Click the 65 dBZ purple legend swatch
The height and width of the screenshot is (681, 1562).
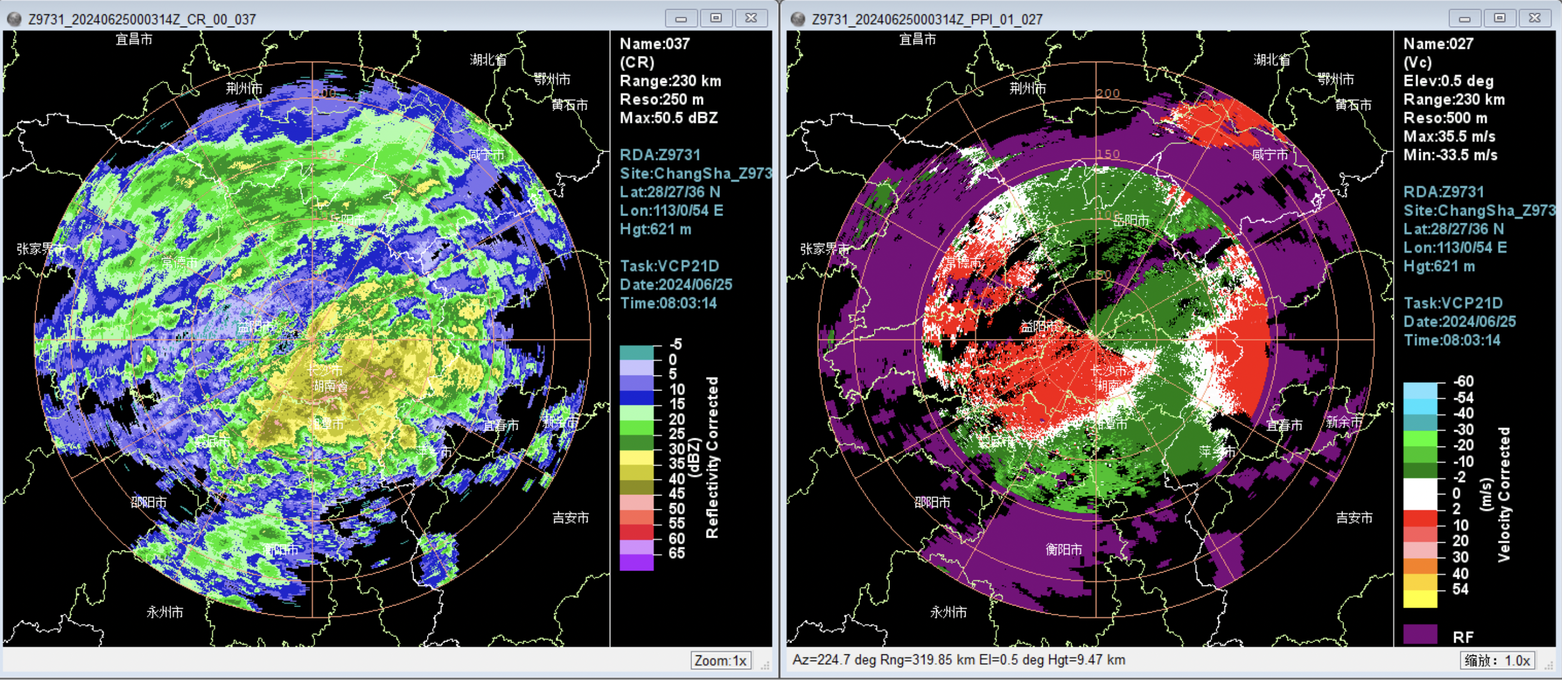(x=636, y=563)
